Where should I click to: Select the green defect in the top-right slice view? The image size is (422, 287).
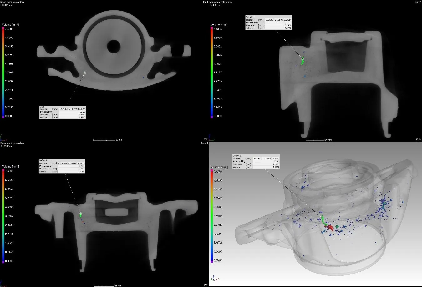tap(303, 60)
